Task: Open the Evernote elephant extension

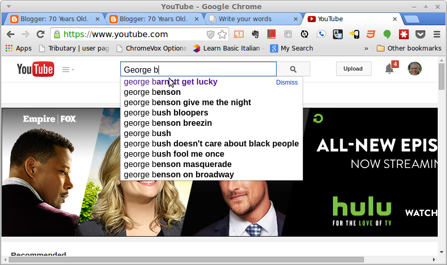Action: (256, 35)
